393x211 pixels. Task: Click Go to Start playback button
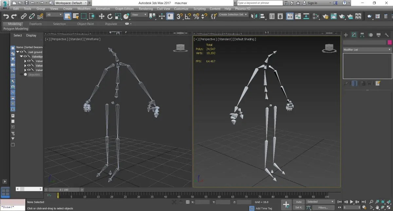(x=340, y=202)
